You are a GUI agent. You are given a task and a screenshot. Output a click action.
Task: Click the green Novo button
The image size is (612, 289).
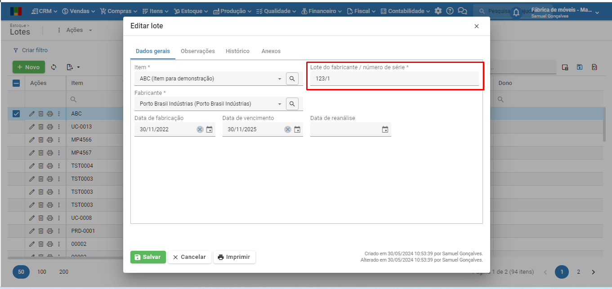(29, 67)
